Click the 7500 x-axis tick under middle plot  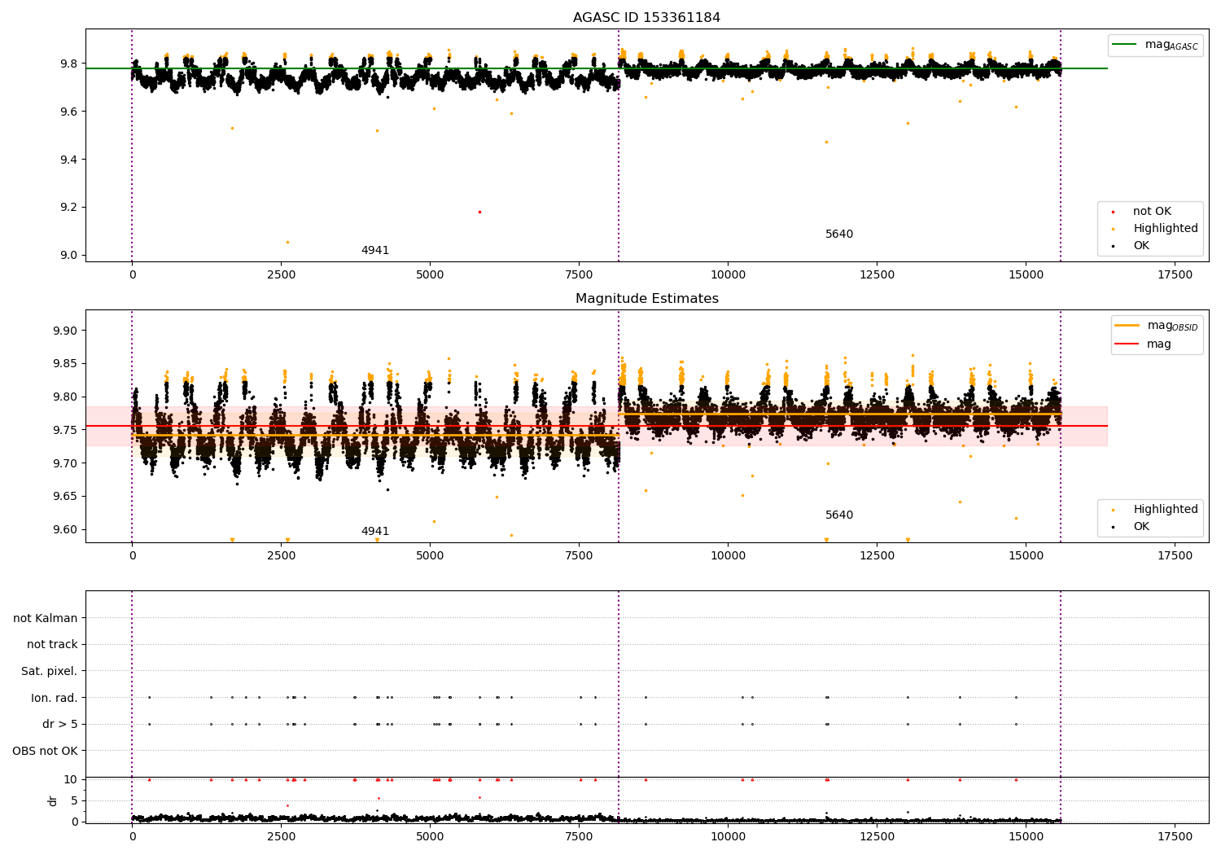tap(579, 556)
